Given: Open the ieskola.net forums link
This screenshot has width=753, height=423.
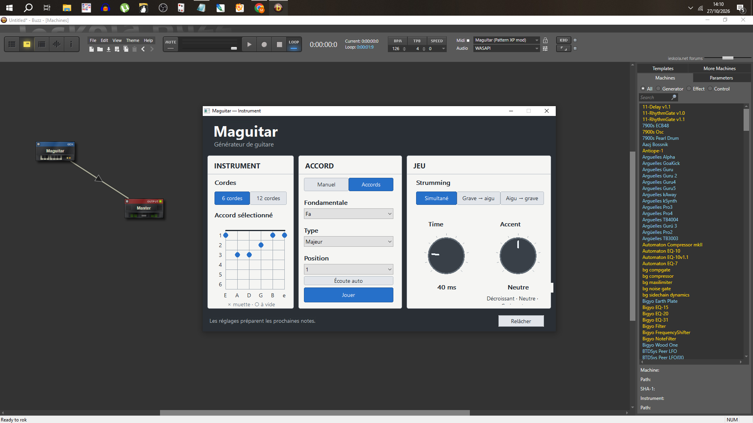Looking at the screenshot, I should pyautogui.click(x=685, y=58).
